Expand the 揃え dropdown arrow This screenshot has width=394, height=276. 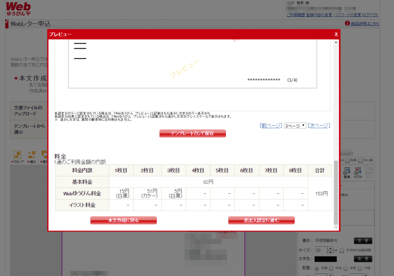tap(28, 162)
